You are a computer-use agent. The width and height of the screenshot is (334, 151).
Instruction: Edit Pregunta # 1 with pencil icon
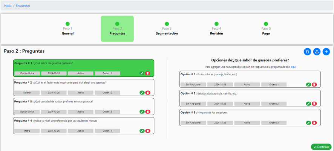[x=142, y=73]
